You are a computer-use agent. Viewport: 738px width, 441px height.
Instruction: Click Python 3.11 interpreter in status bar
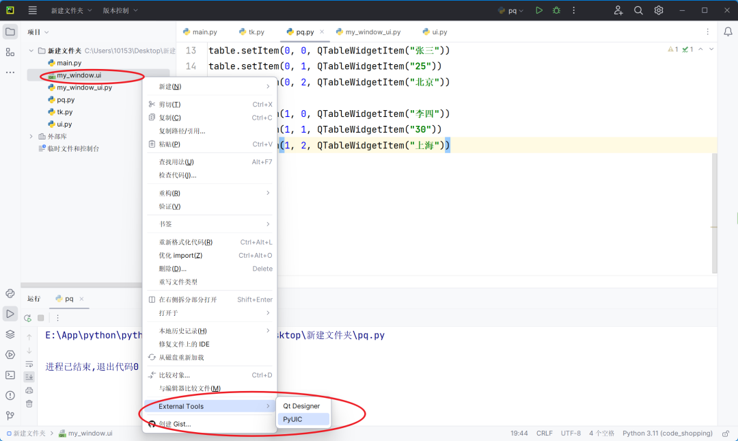[x=668, y=433]
